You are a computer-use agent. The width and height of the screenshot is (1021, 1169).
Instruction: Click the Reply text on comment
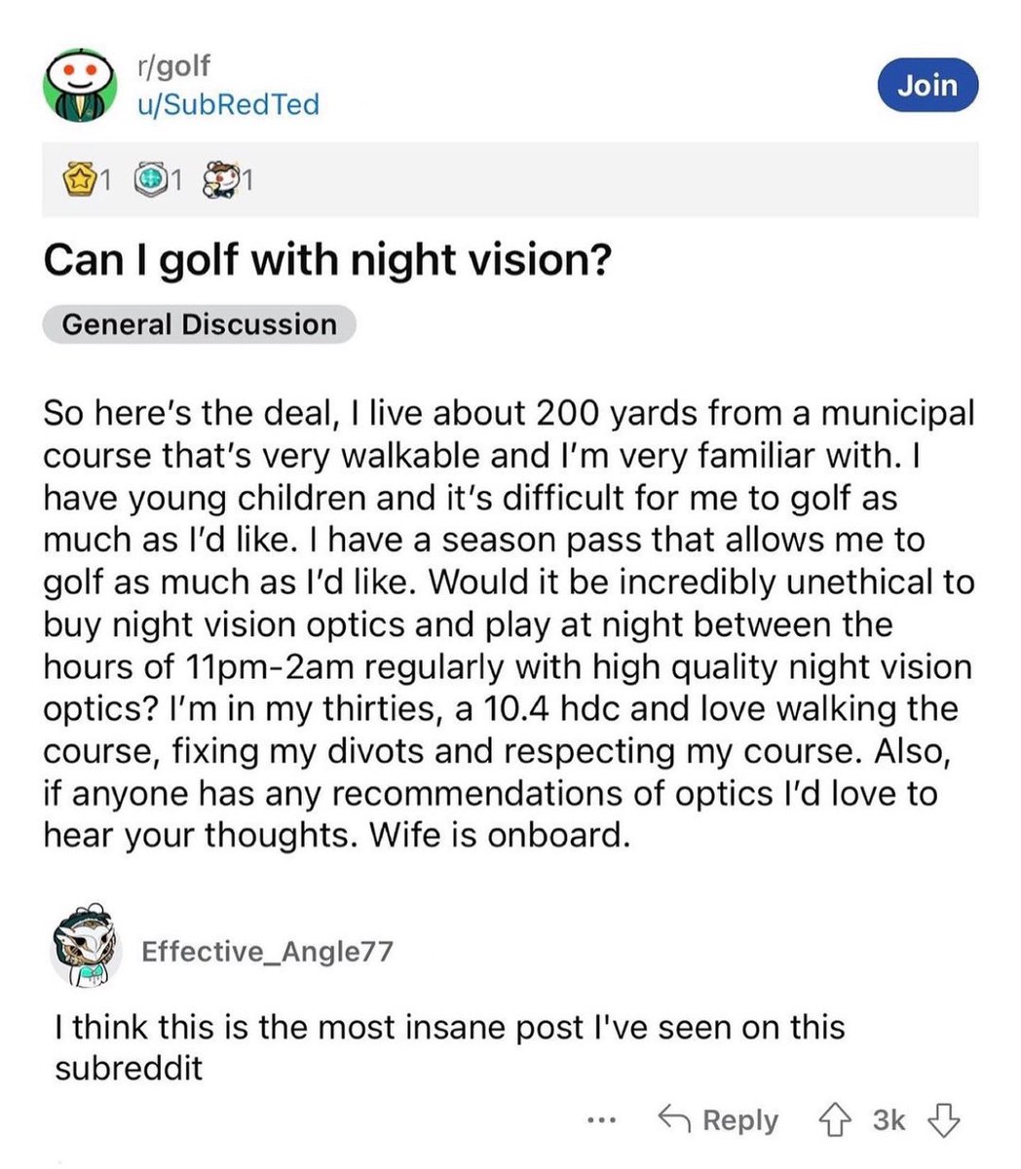(x=740, y=1120)
